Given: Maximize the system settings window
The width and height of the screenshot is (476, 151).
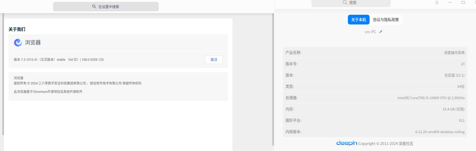Looking at the screenshot, I should pos(463,2).
